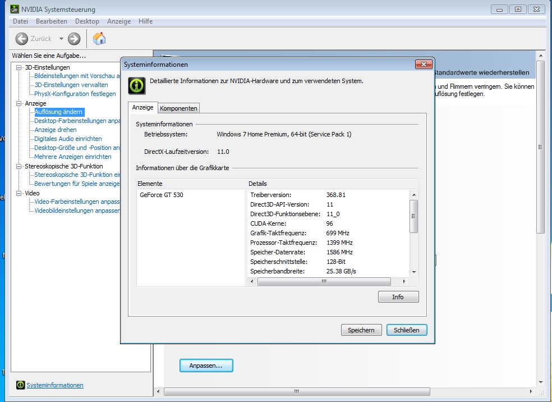Screen dimensions: 552x402
Task: Select Videobildeinstellungen anpassen
Action: 77,211
